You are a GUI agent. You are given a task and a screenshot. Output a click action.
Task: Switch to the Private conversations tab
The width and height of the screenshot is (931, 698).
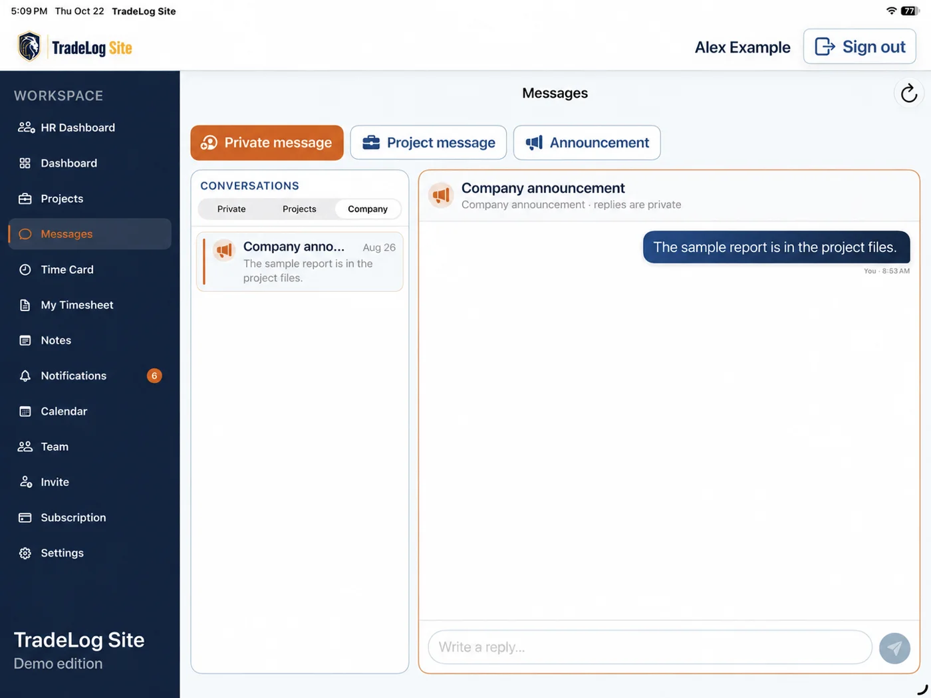(231, 209)
